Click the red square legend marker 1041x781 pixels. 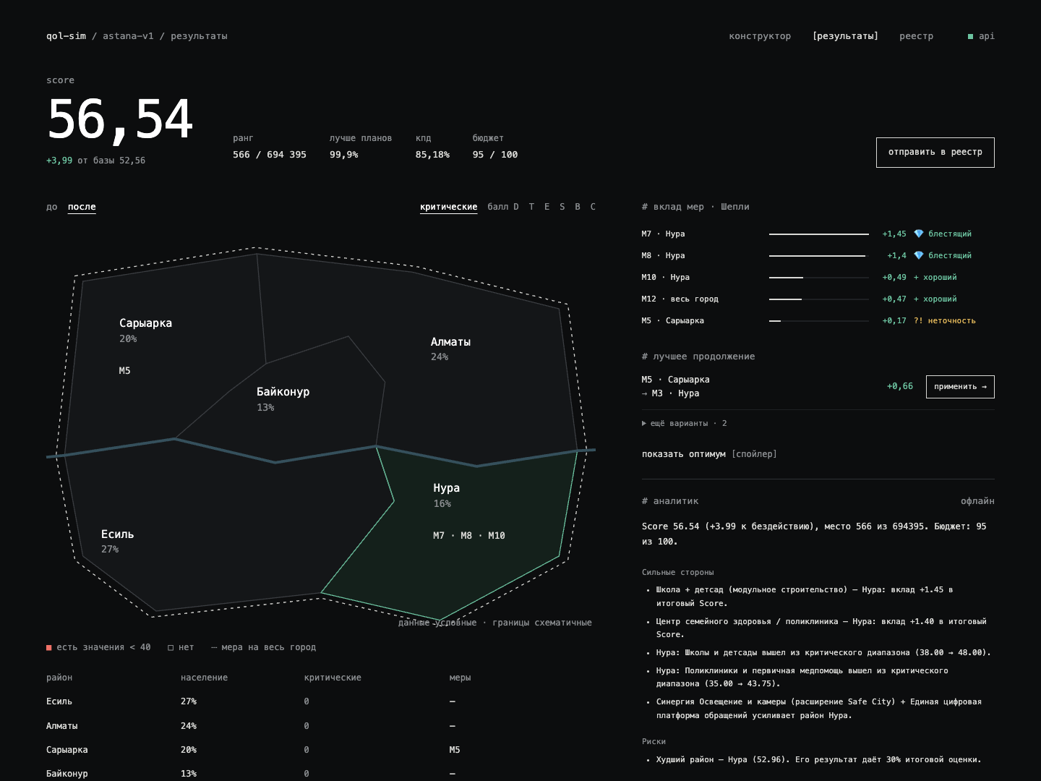click(x=49, y=647)
